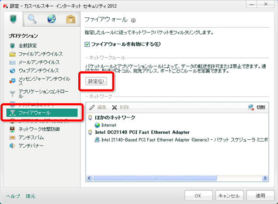This screenshot has height=204, width=278.
Task: Click the Mail Anti-Virus envelope icon
Action: [12, 62]
